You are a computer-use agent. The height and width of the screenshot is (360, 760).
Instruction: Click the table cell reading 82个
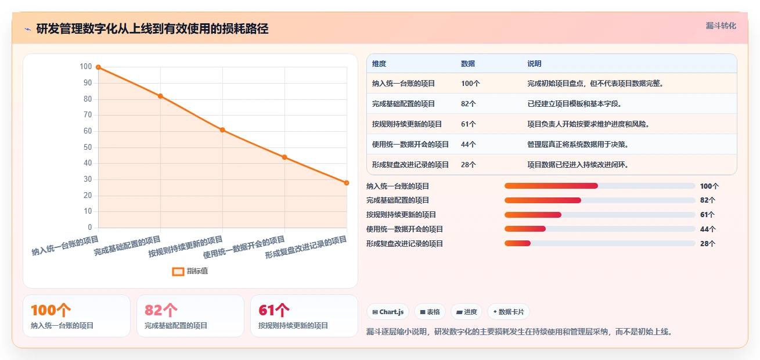point(469,104)
